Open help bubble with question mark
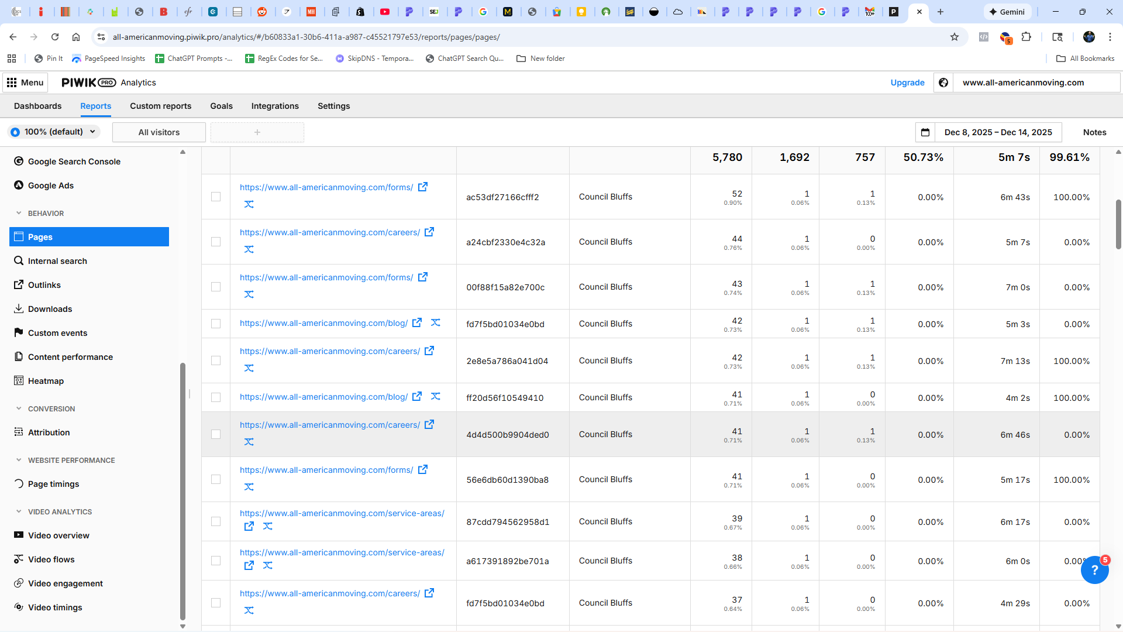Image resolution: width=1123 pixels, height=632 pixels. tap(1094, 570)
